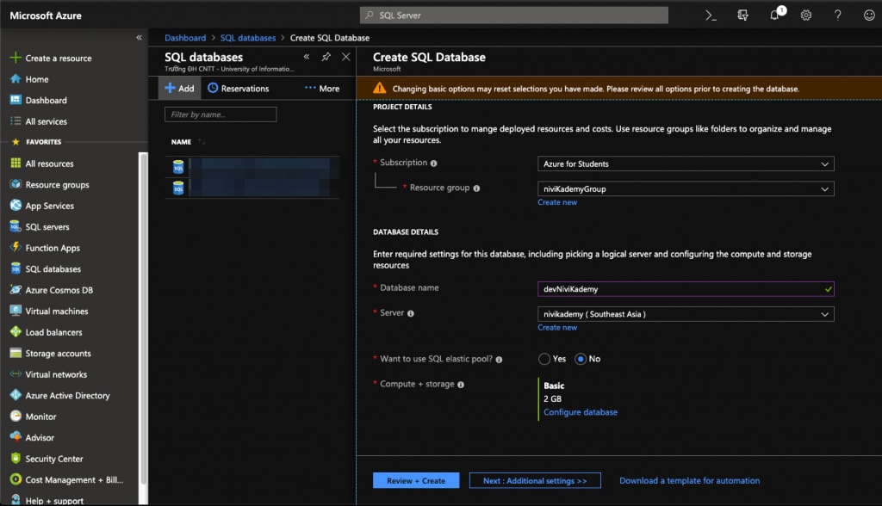Viewport: 882px width, 506px height.
Task: Open the portal settings gear icon
Action: click(x=806, y=15)
